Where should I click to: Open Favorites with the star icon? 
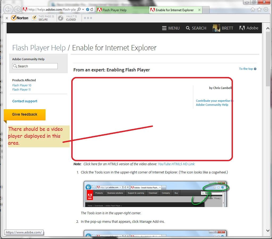[259, 9]
